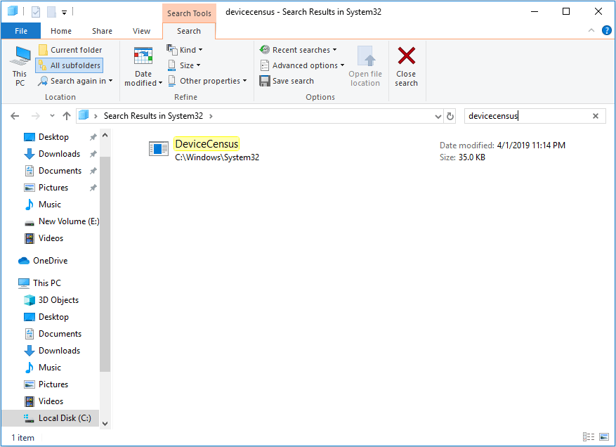Select Current folder search scope
Screen dimensions: 616x447
pos(70,50)
